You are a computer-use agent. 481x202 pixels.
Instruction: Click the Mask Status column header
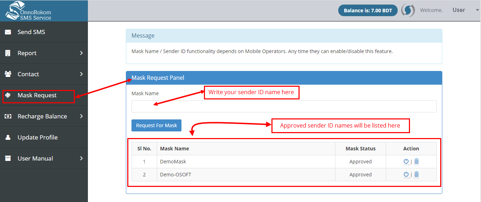tap(360, 149)
